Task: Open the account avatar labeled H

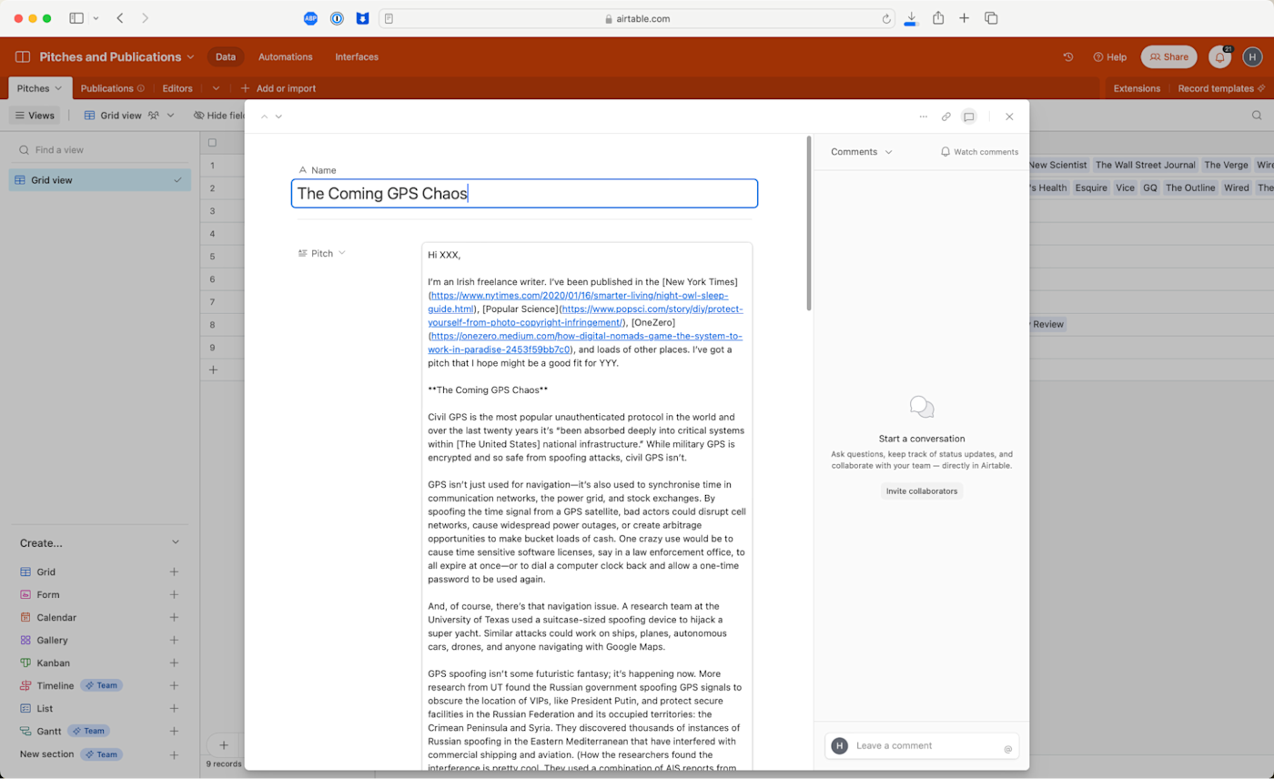Action: 1252,56
